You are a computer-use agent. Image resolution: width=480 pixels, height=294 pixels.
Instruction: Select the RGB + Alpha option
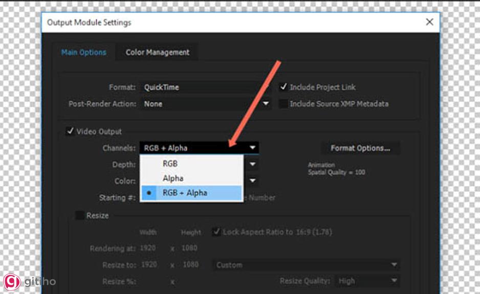pos(185,193)
